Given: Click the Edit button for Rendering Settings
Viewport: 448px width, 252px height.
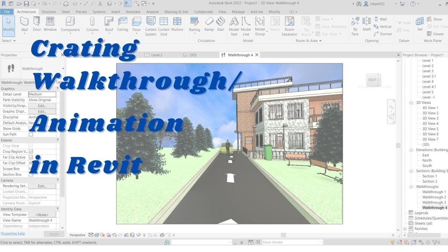Looking at the screenshot, I should [x=42, y=186].
